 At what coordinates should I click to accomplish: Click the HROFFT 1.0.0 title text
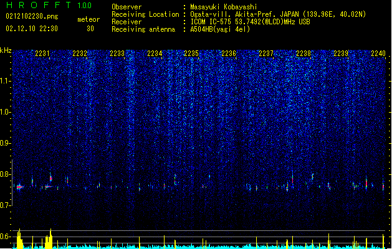49,5
